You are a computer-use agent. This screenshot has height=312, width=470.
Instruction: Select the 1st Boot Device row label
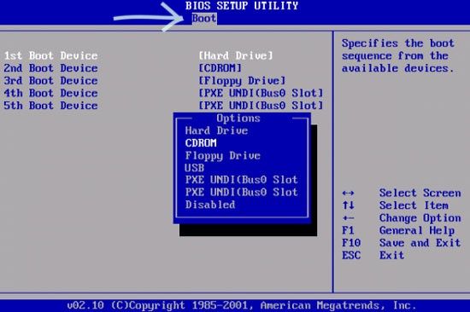tap(51, 55)
